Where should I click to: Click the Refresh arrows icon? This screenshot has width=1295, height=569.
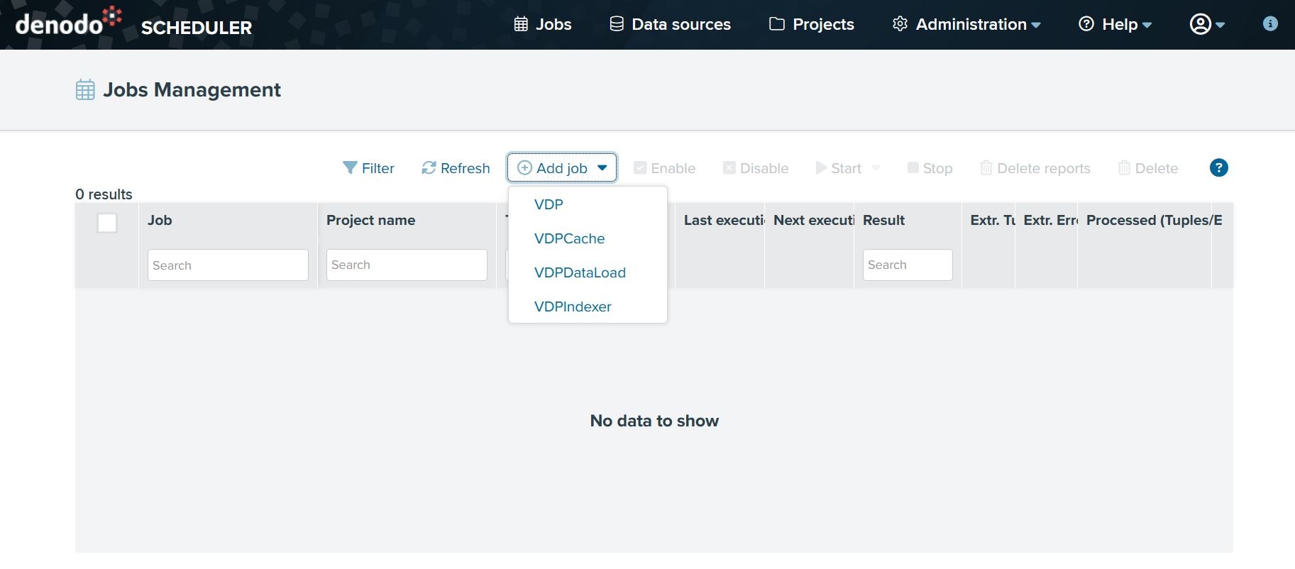coord(429,168)
